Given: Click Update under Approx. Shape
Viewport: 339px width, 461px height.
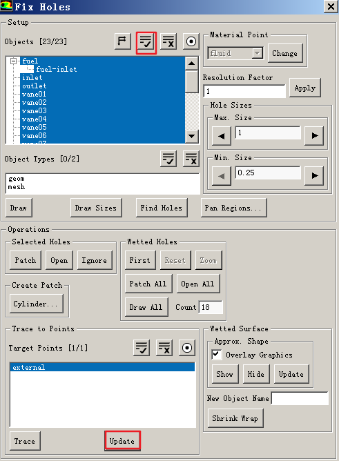Looking at the screenshot, I should point(291,374).
